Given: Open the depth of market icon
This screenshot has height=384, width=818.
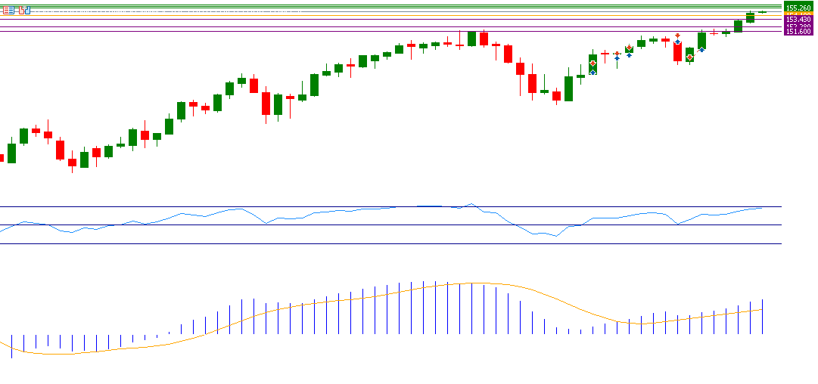Looking at the screenshot, I should pyautogui.click(x=25, y=10).
